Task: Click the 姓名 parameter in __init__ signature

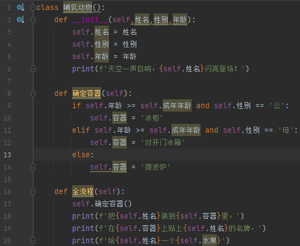Action: (x=142, y=20)
